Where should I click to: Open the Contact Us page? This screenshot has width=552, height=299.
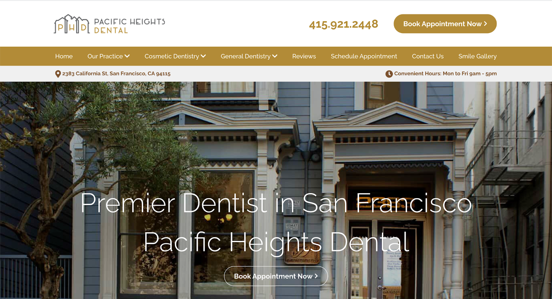click(x=428, y=56)
